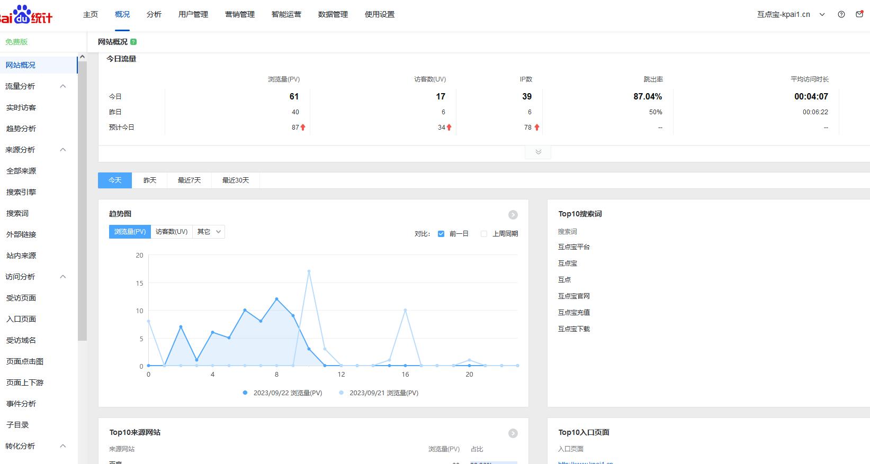Click the arrow icon on Top10来源网站 panel
870x464 pixels.
click(x=513, y=433)
